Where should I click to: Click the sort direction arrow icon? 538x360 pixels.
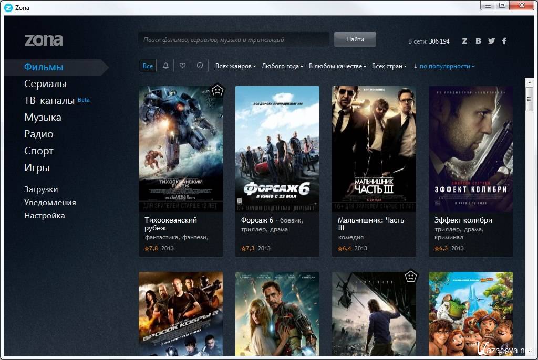pos(416,66)
